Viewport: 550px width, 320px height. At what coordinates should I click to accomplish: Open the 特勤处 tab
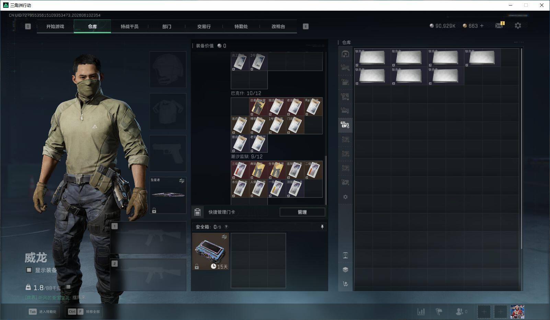coord(241,26)
